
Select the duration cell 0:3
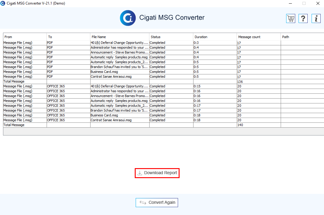215,43
